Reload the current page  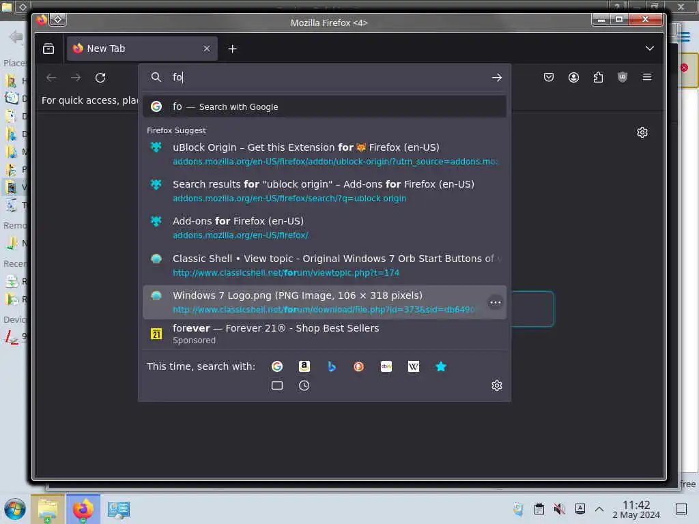coord(100,78)
